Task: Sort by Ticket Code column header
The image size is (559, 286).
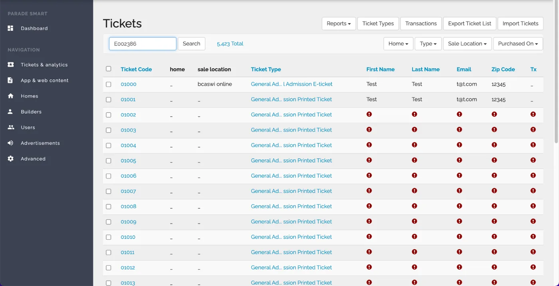Action: click(136, 69)
